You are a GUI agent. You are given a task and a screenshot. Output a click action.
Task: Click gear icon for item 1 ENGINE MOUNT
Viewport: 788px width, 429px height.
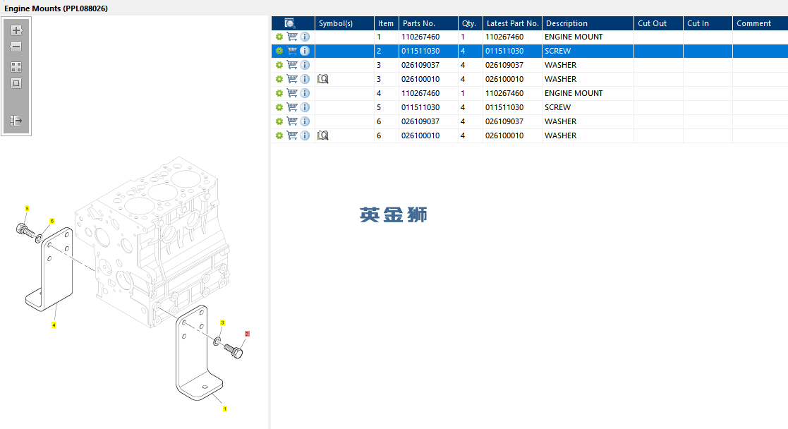279,37
